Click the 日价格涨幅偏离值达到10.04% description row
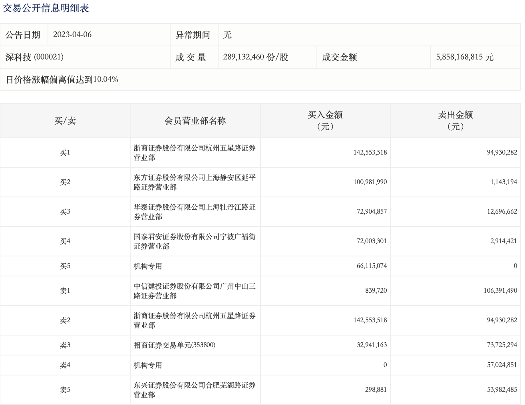 (62, 79)
